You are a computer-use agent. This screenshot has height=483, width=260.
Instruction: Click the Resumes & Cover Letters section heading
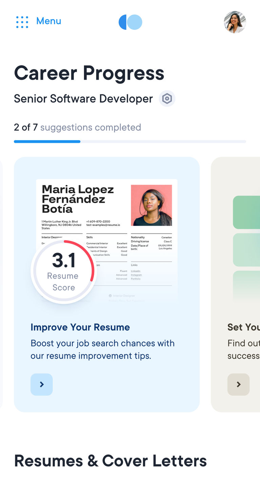(111, 461)
